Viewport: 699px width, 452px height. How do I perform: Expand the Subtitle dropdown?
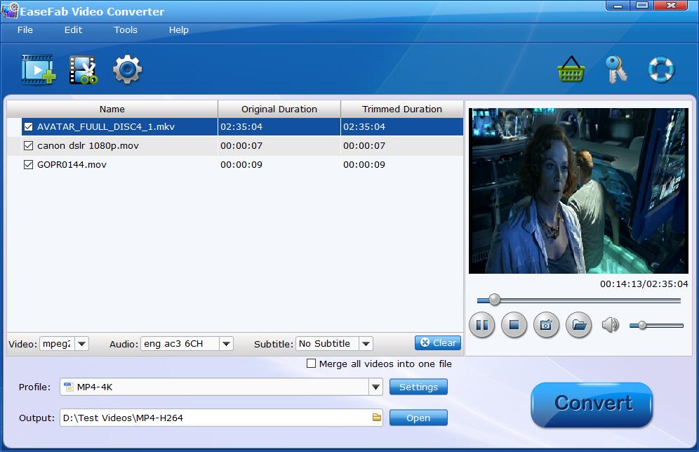click(x=366, y=344)
